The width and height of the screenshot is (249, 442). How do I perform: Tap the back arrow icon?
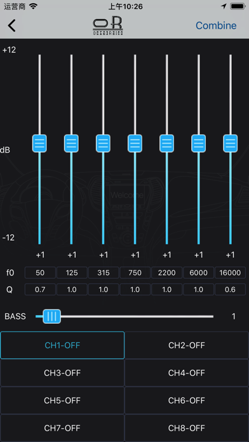[x=11, y=25]
